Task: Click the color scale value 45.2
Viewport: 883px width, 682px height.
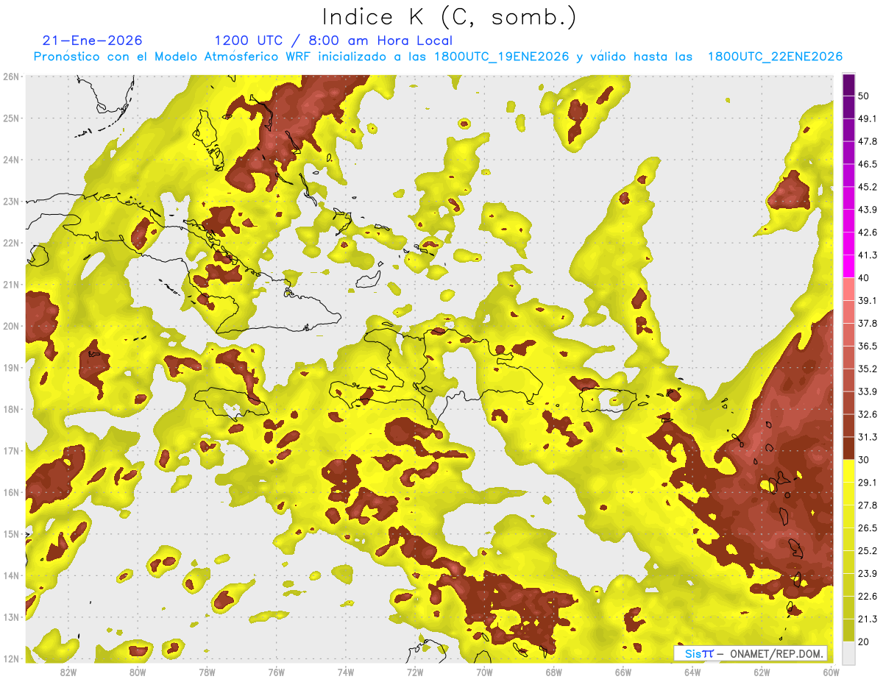Action: [x=868, y=187]
